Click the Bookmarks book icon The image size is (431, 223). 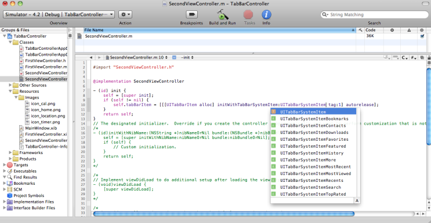point(10,183)
